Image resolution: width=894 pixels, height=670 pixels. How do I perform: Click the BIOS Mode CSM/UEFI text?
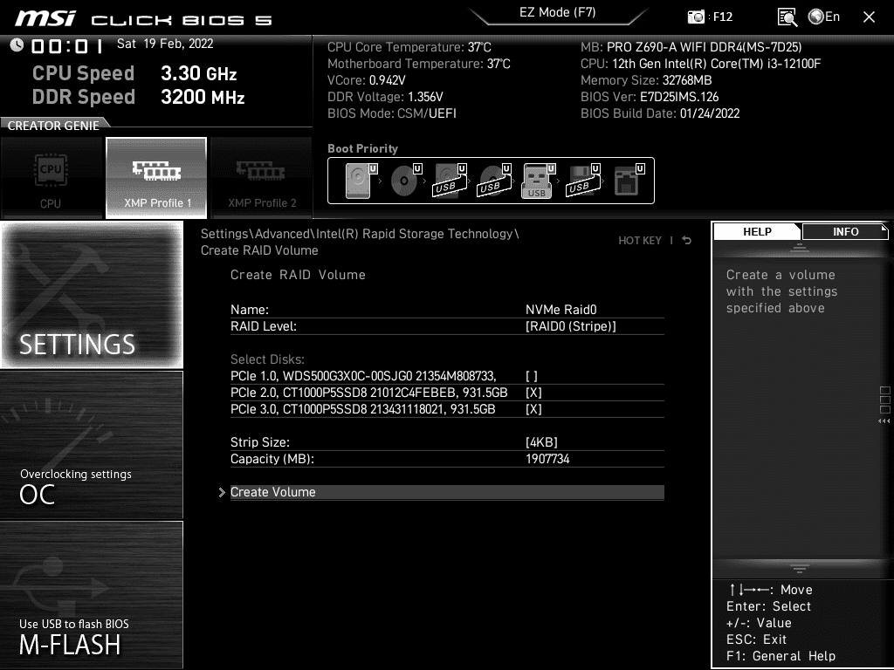392,113
